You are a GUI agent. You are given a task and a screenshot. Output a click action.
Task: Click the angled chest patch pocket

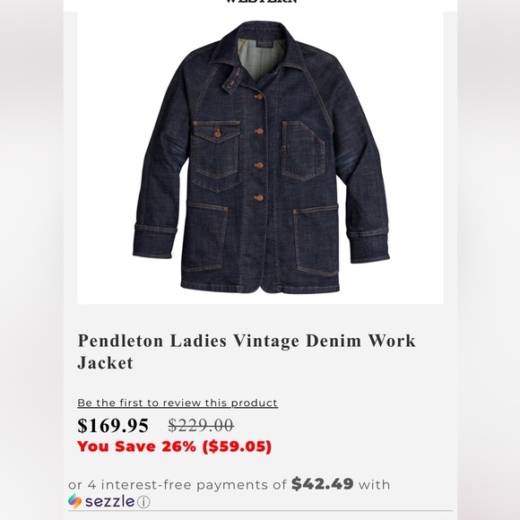[x=303, y=151]
